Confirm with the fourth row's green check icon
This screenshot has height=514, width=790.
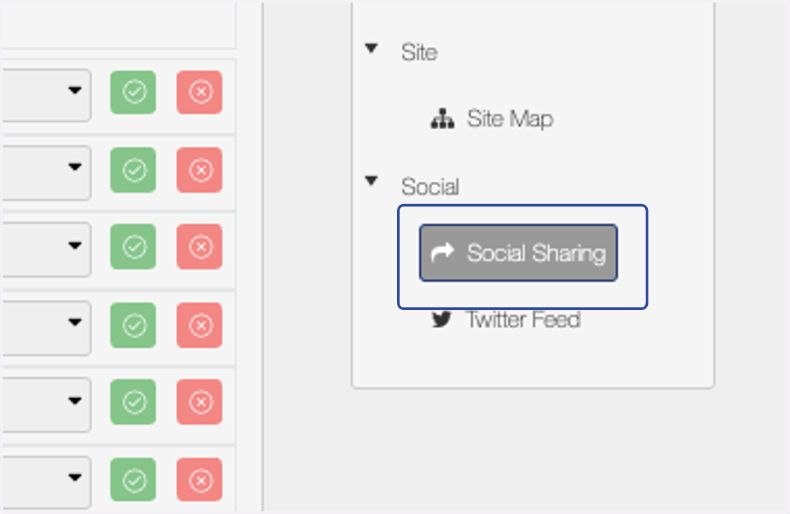click(133, 325)
